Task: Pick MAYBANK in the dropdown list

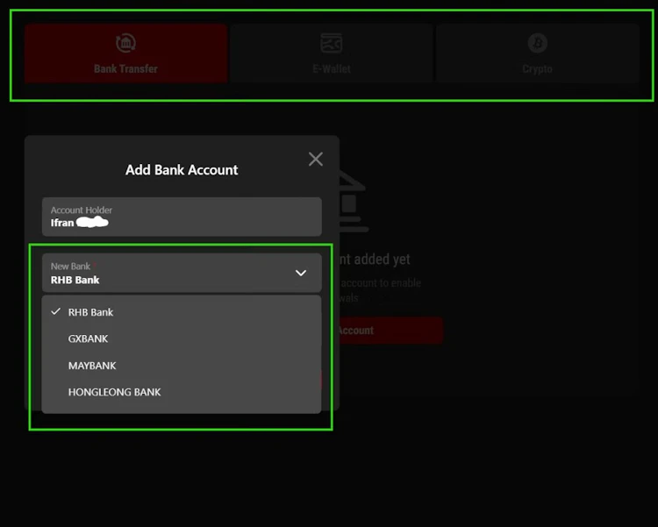Action: 182,366
